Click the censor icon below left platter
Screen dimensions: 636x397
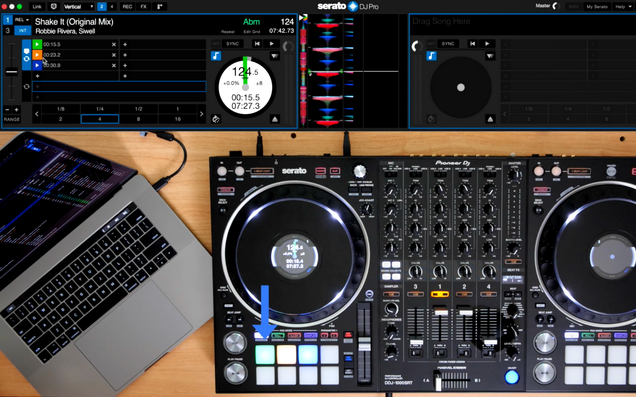tap(216, 119)
